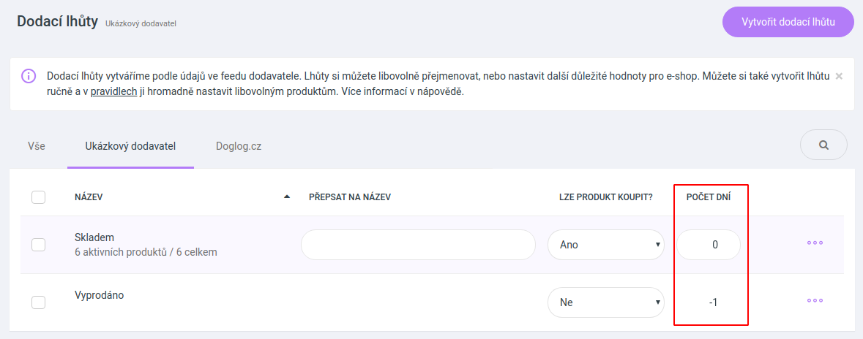The image size is (863, 339).
Task: Check the Skladem row checkbox
Action: coord(39,245)
